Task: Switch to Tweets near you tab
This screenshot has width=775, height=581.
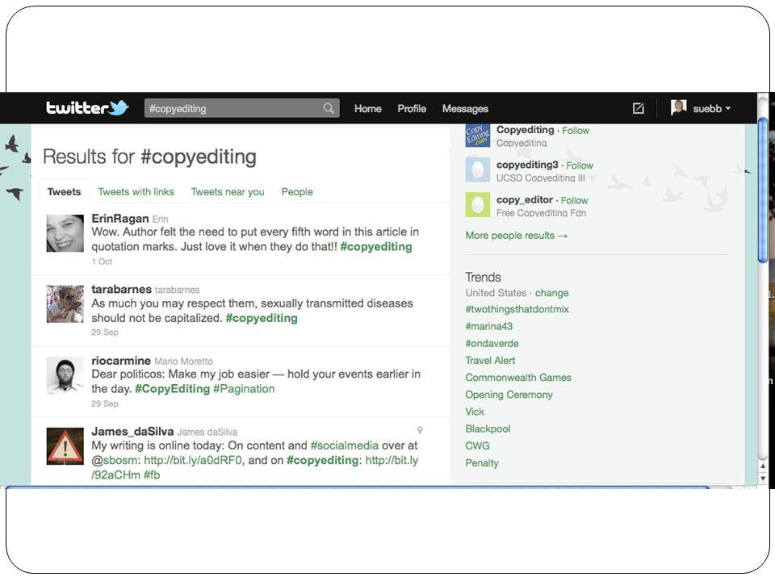Action: tap(228, 192)
